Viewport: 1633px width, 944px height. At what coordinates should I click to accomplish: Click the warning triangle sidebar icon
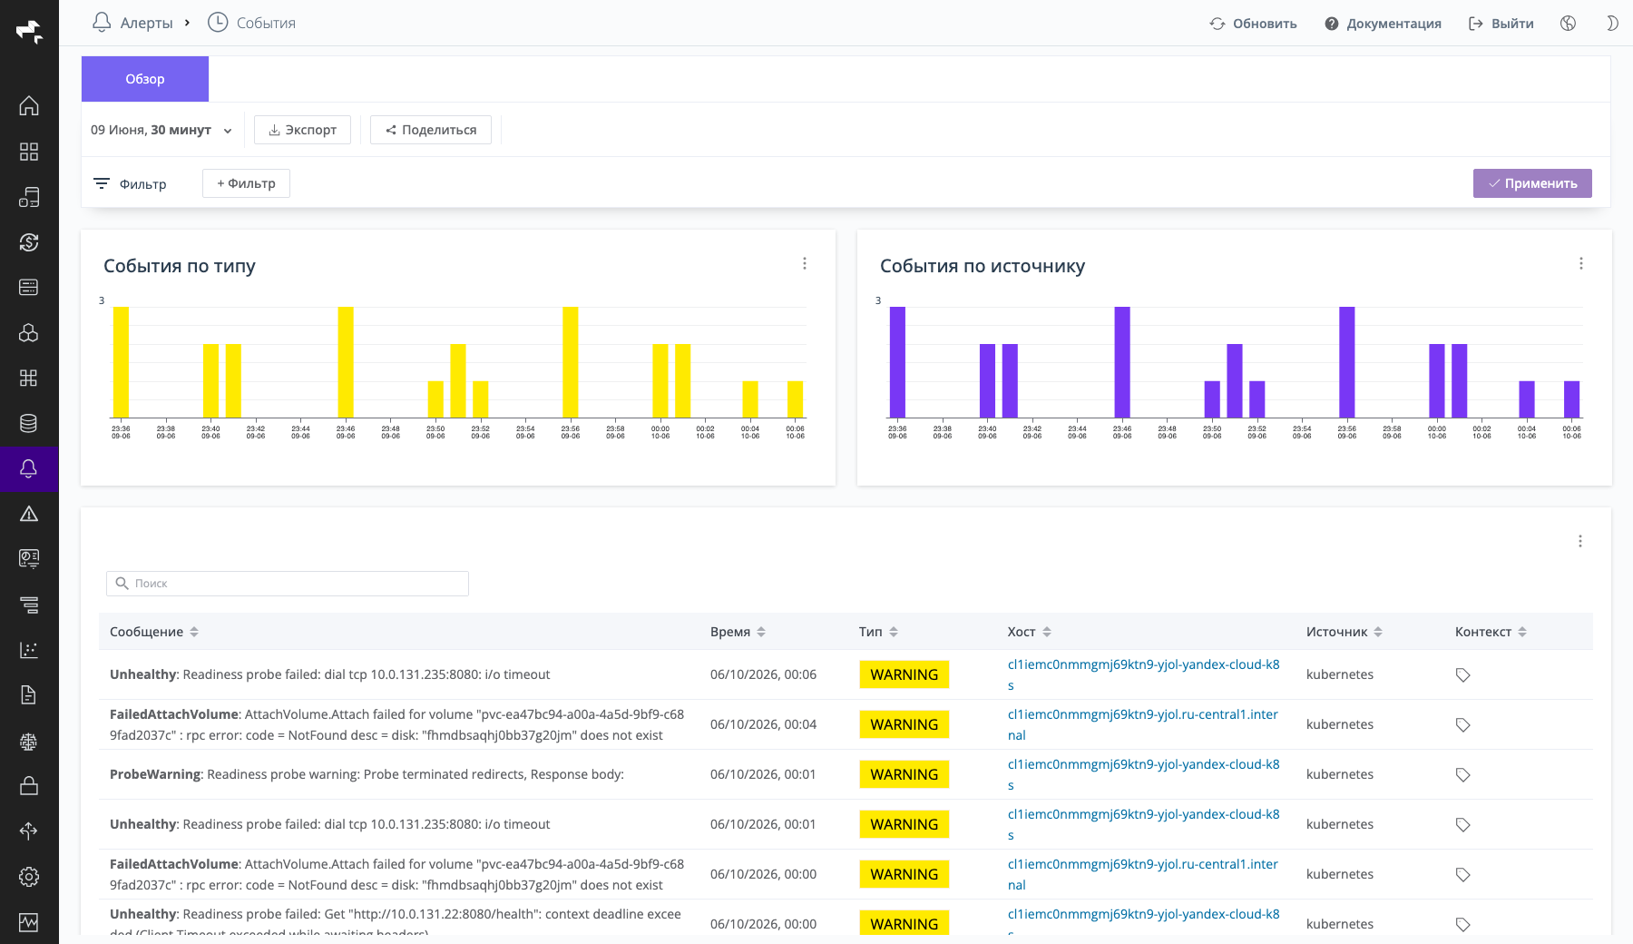[29, 514]
